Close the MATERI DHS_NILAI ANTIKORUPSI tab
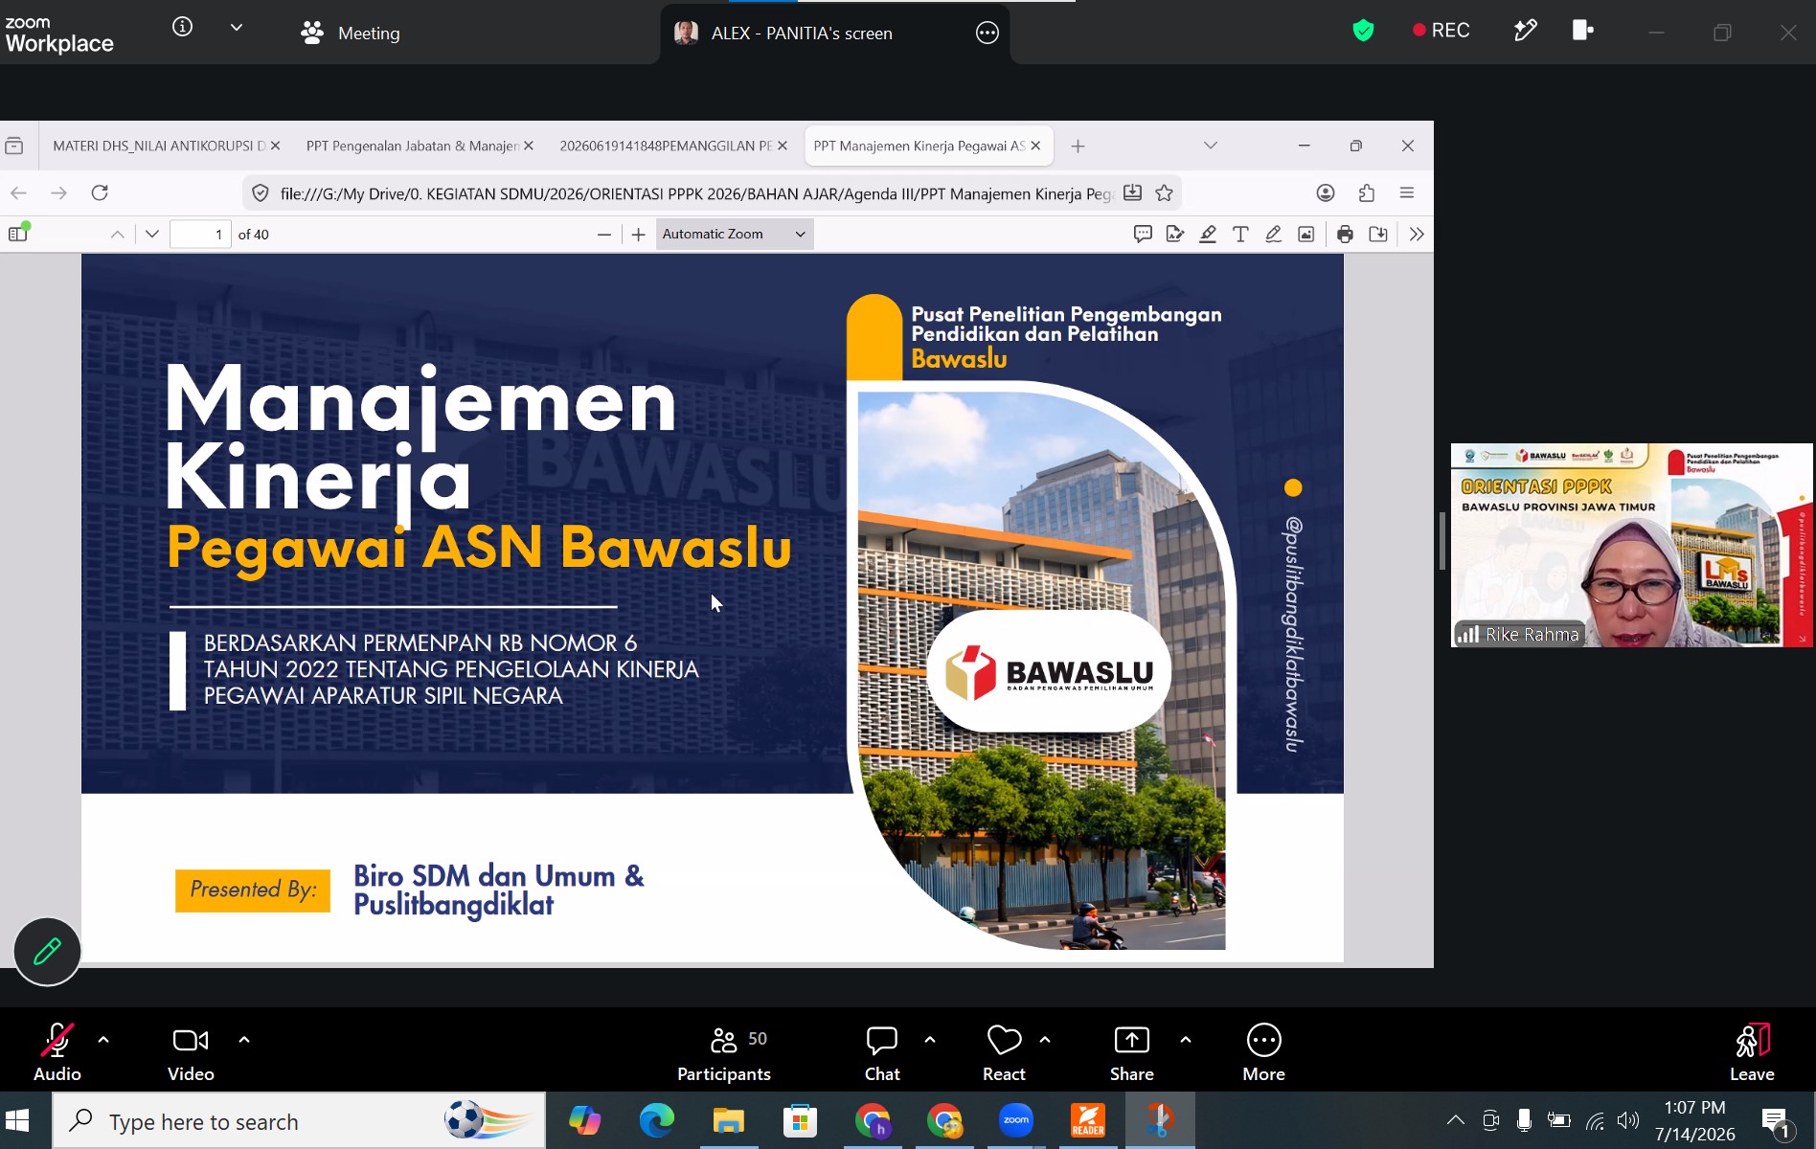The image size is (1816, 1149). [275, 146]
